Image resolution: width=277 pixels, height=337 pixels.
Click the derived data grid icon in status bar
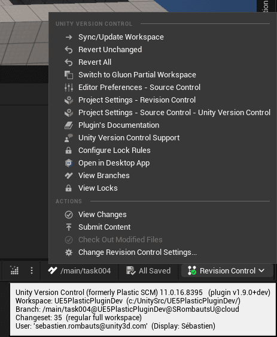click(14, 270)
